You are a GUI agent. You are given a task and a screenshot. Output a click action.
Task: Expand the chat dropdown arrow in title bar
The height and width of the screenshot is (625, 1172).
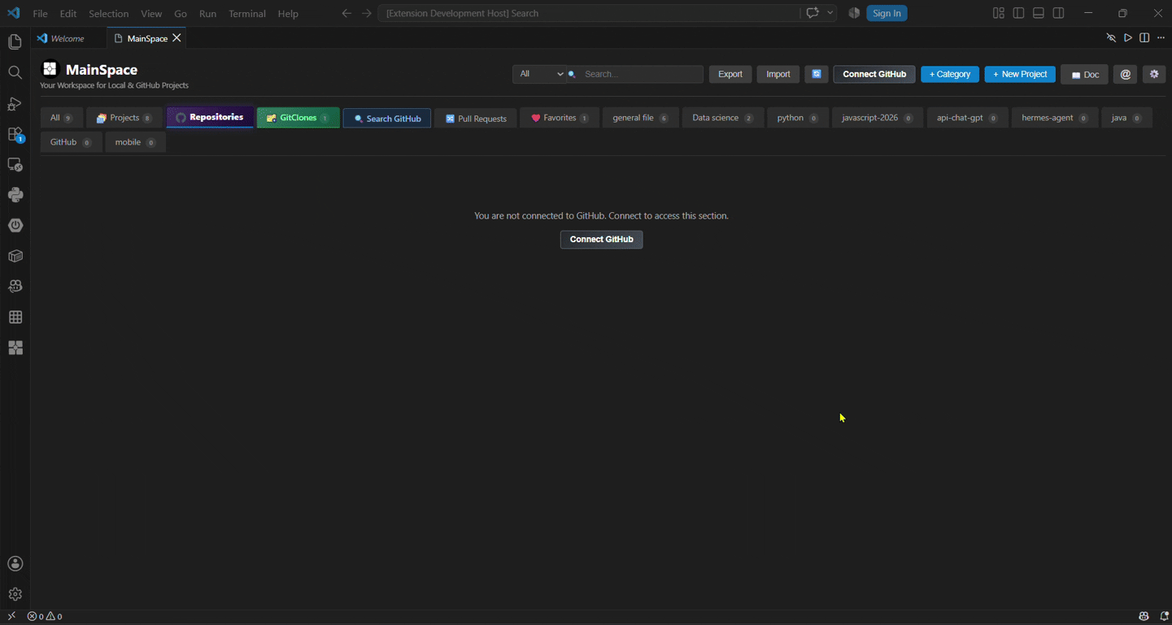pos(830,13)
